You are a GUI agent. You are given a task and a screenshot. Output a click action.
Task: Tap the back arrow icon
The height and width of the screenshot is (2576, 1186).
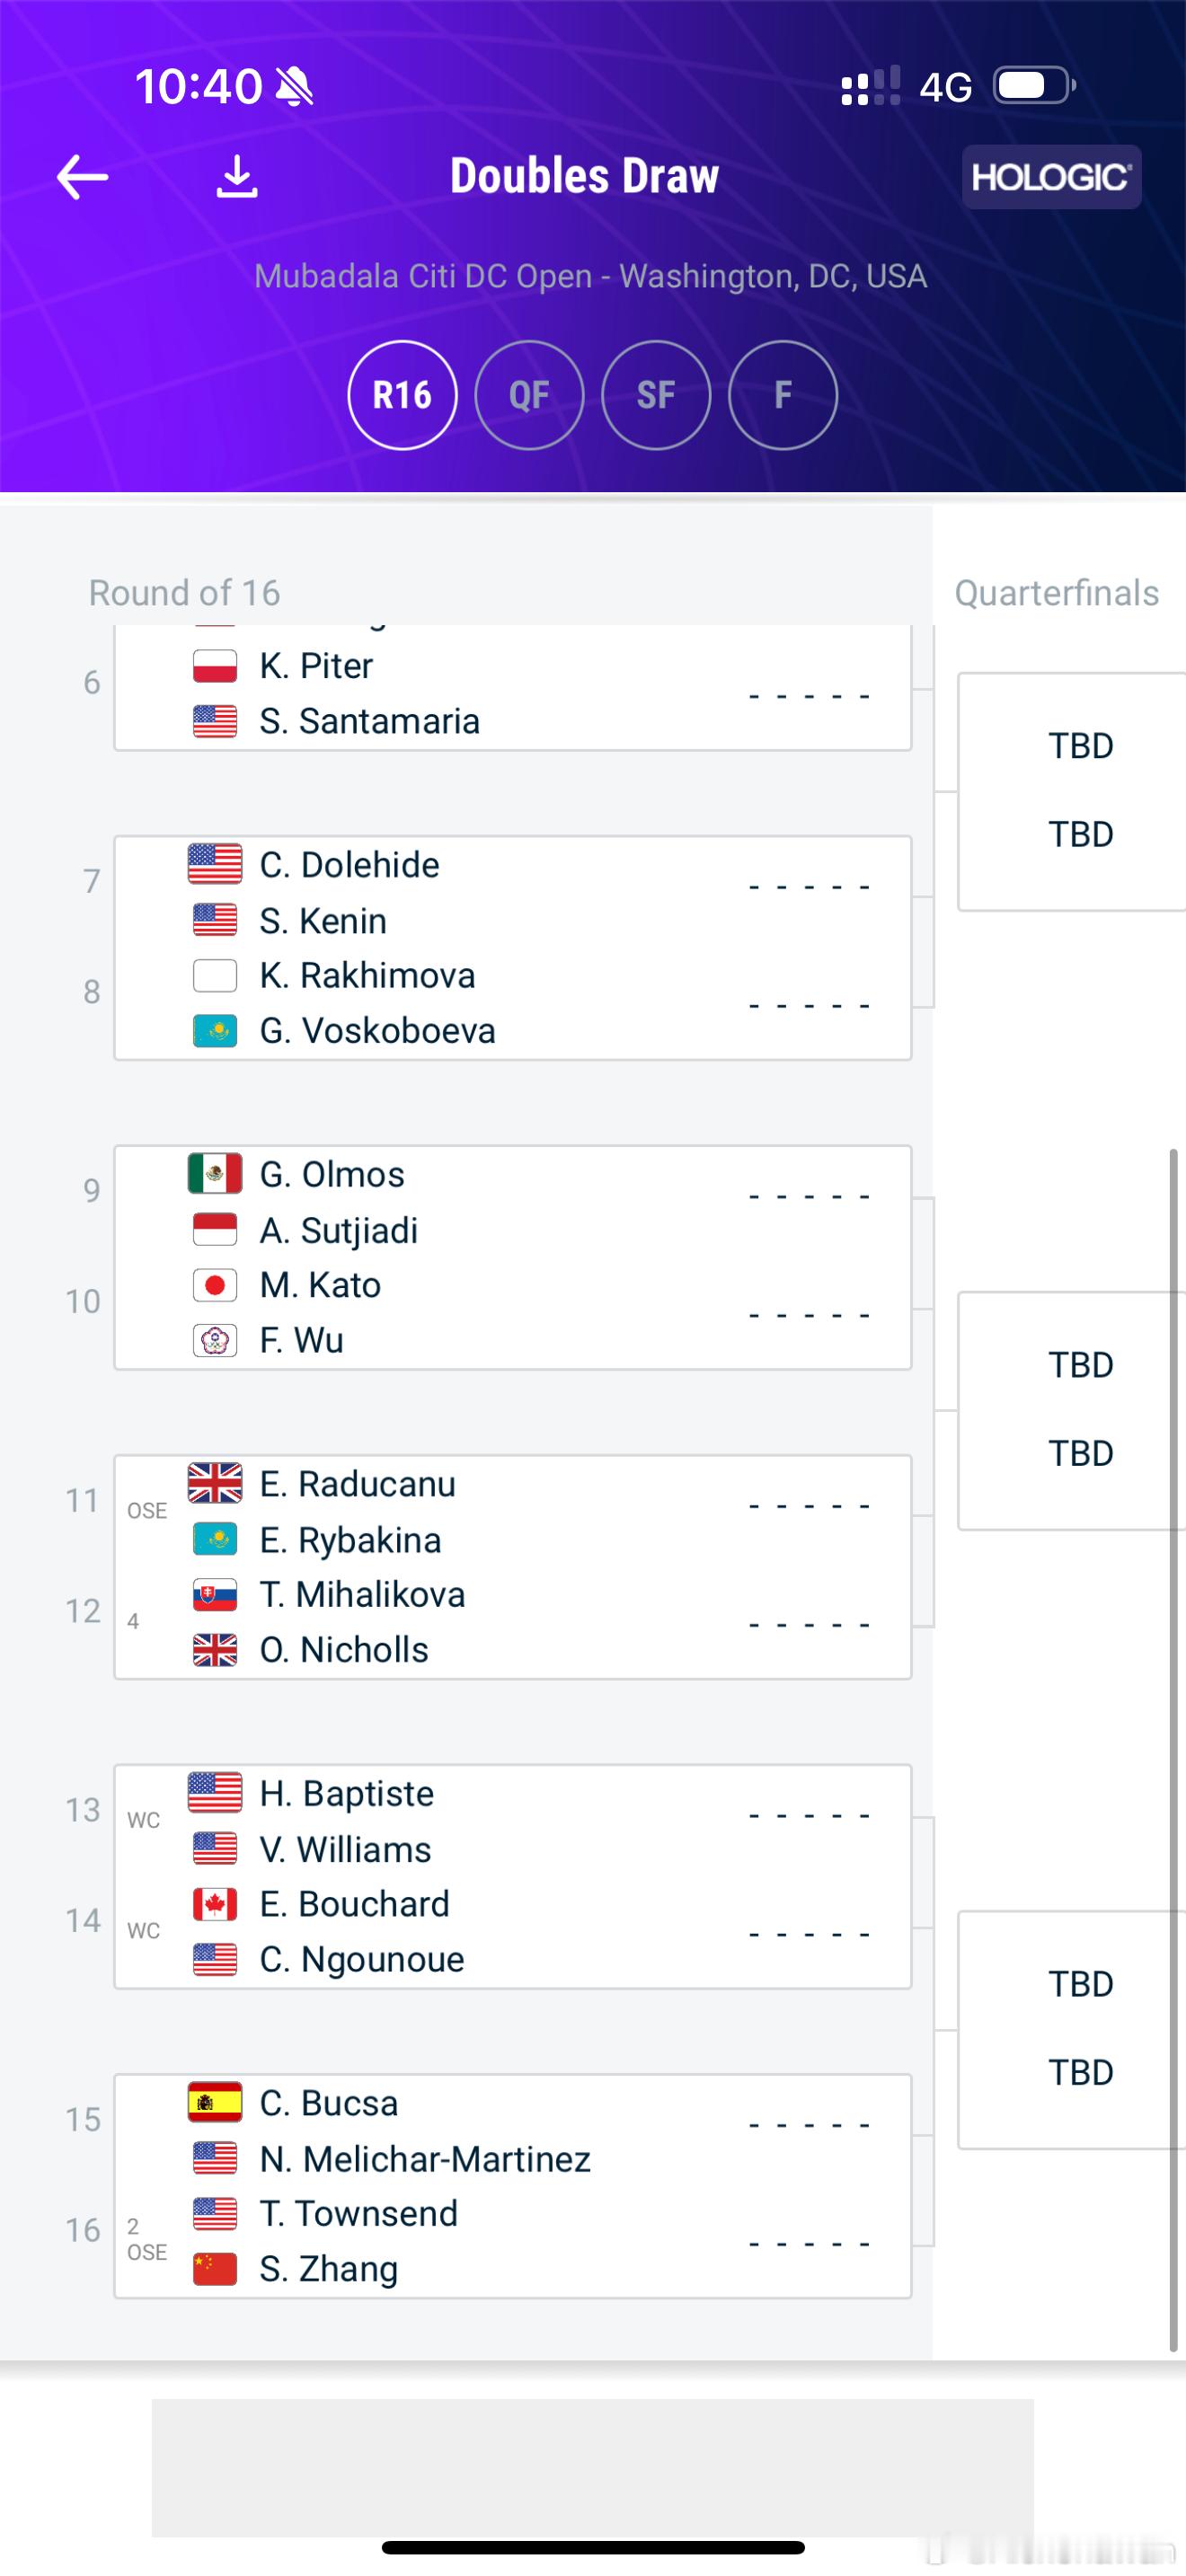[82, 177]
